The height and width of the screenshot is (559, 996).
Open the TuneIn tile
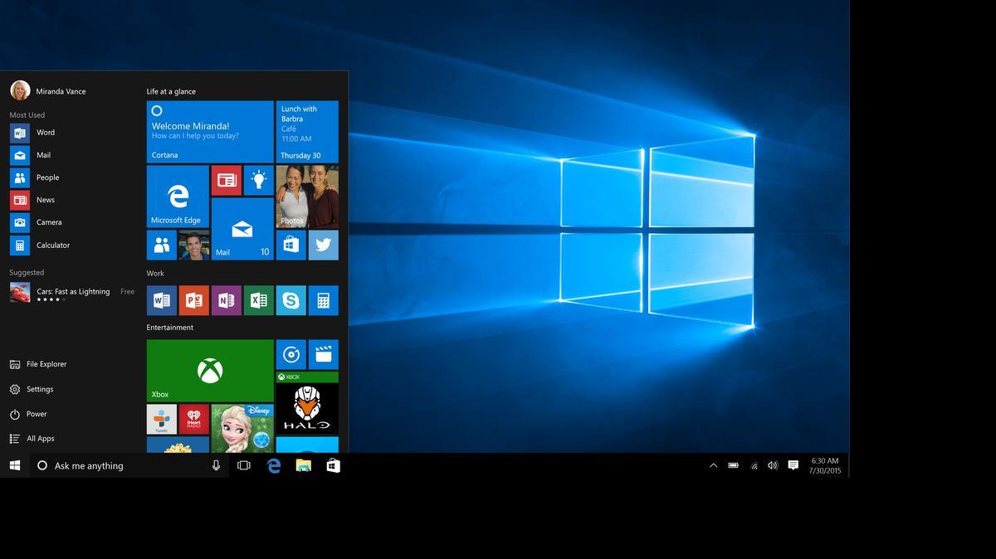161,420
